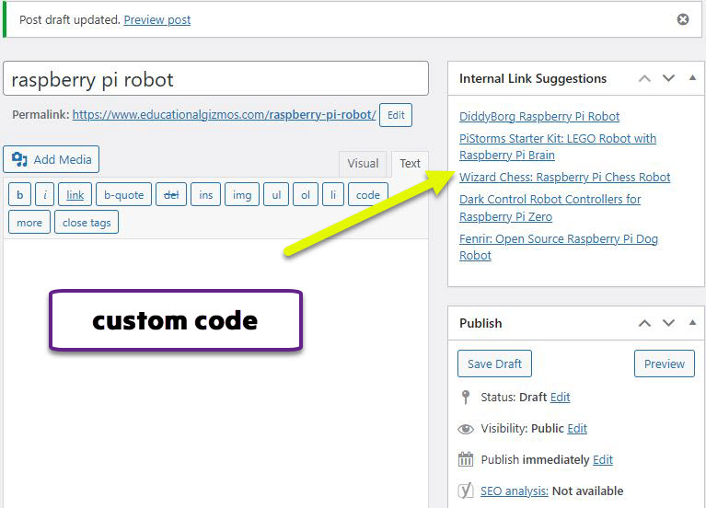
Task: Click the pin icon beside Status
Action: click(466, 398)
